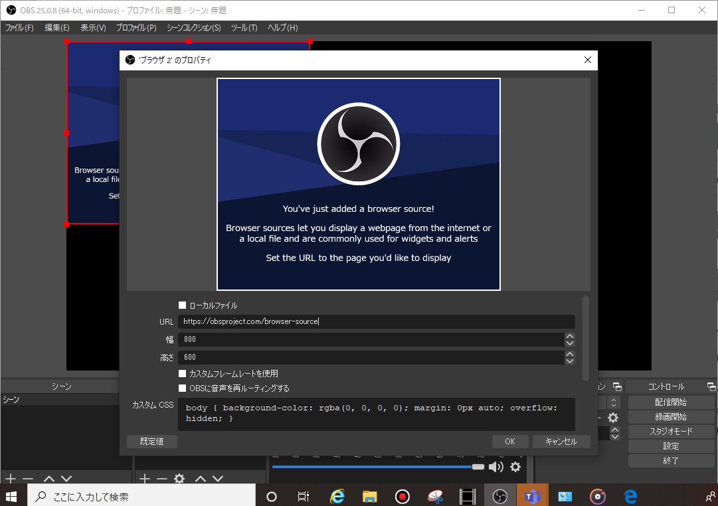Toggle スタジオモード button
Image resolution: width=718 pixels, height=506 pixels.
pyautogui.click(x=671, y=432)
